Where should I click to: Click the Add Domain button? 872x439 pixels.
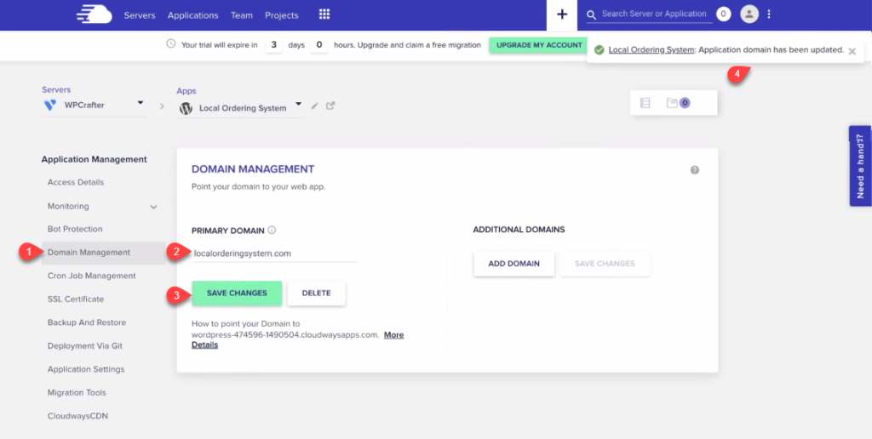(513, 264)
